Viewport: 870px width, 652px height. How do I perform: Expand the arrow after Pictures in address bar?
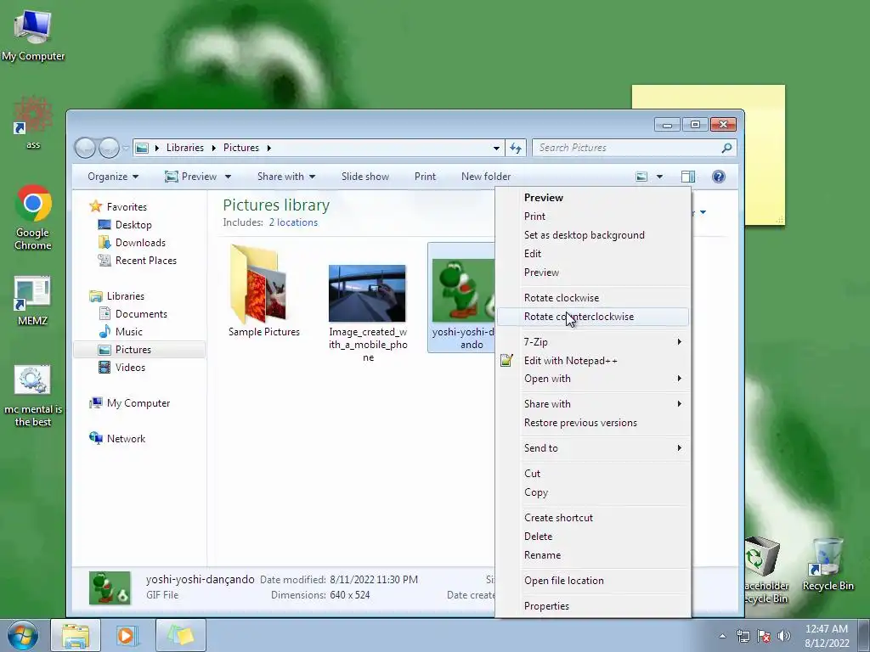pyautogui.click(x=269, y=148)
